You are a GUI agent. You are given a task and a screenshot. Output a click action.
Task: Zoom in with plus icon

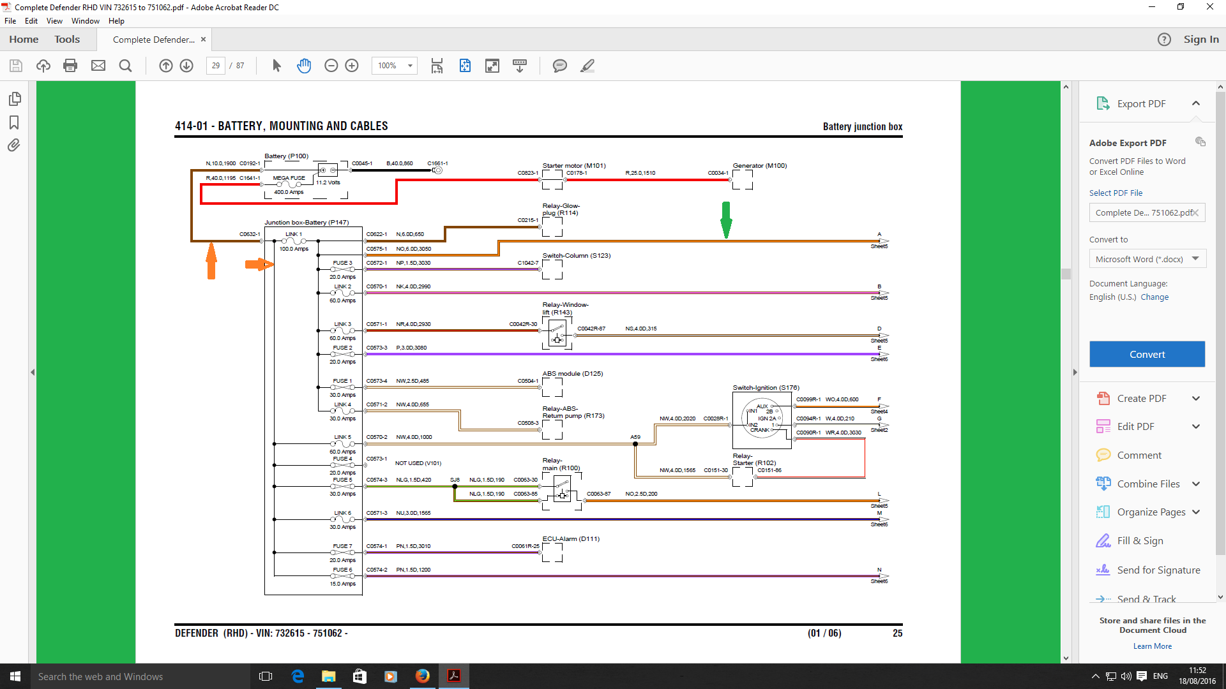tap(352, 66)
